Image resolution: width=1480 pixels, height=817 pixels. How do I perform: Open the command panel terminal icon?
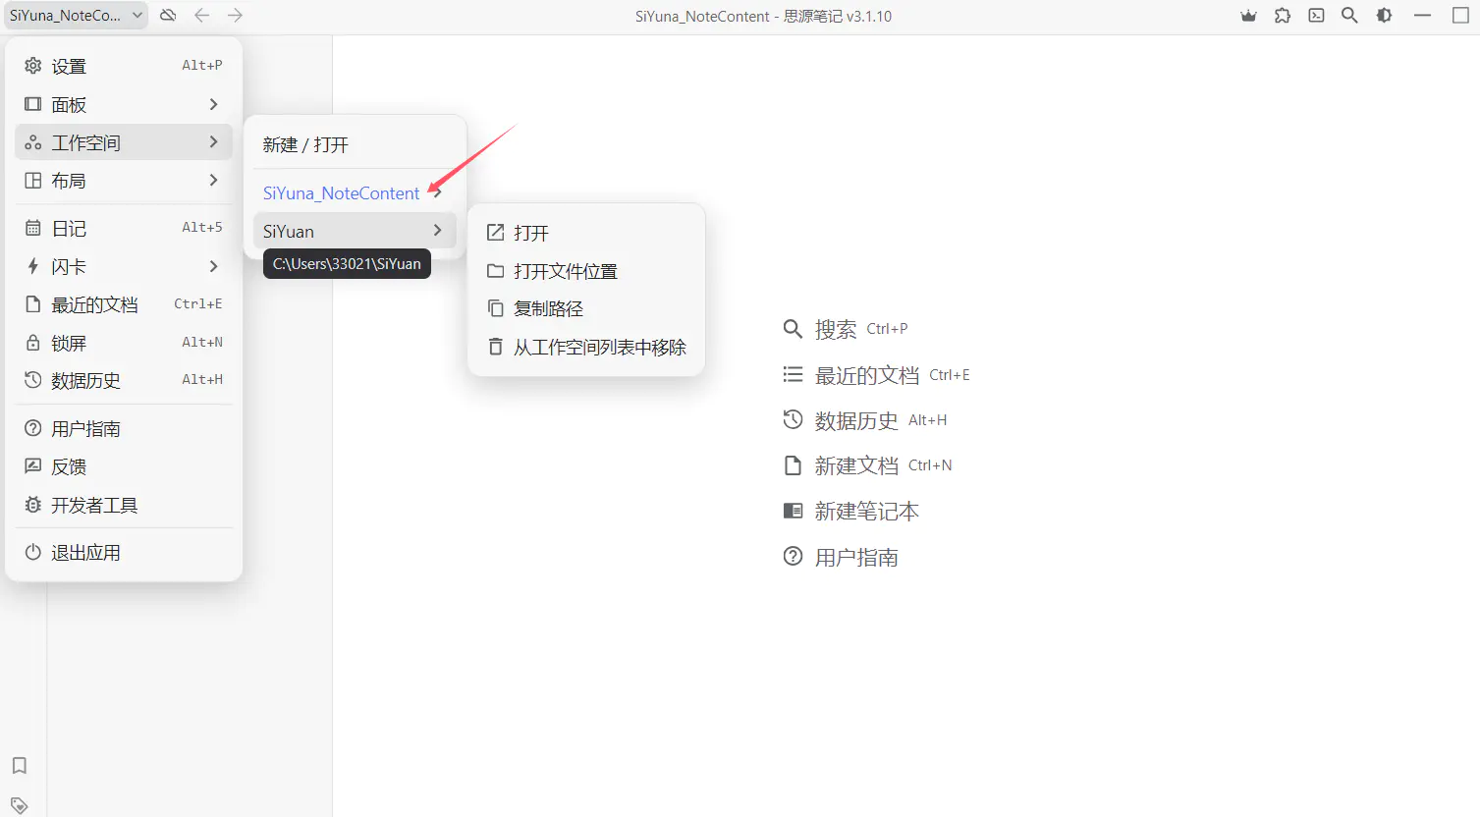pos(1316,16)
